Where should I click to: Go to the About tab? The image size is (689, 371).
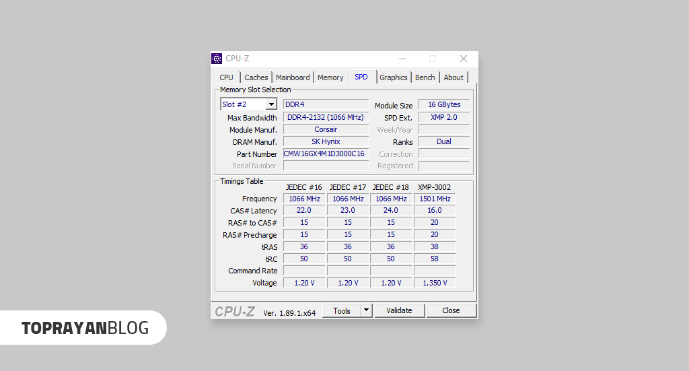454,77
